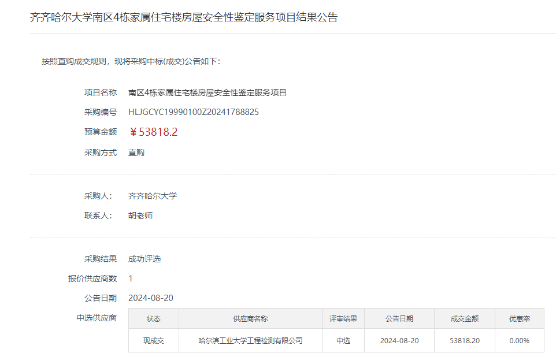Screen dimensions: 556x364
Task: Click the 报价供应商数 label
Action: (x=92, y=278)
